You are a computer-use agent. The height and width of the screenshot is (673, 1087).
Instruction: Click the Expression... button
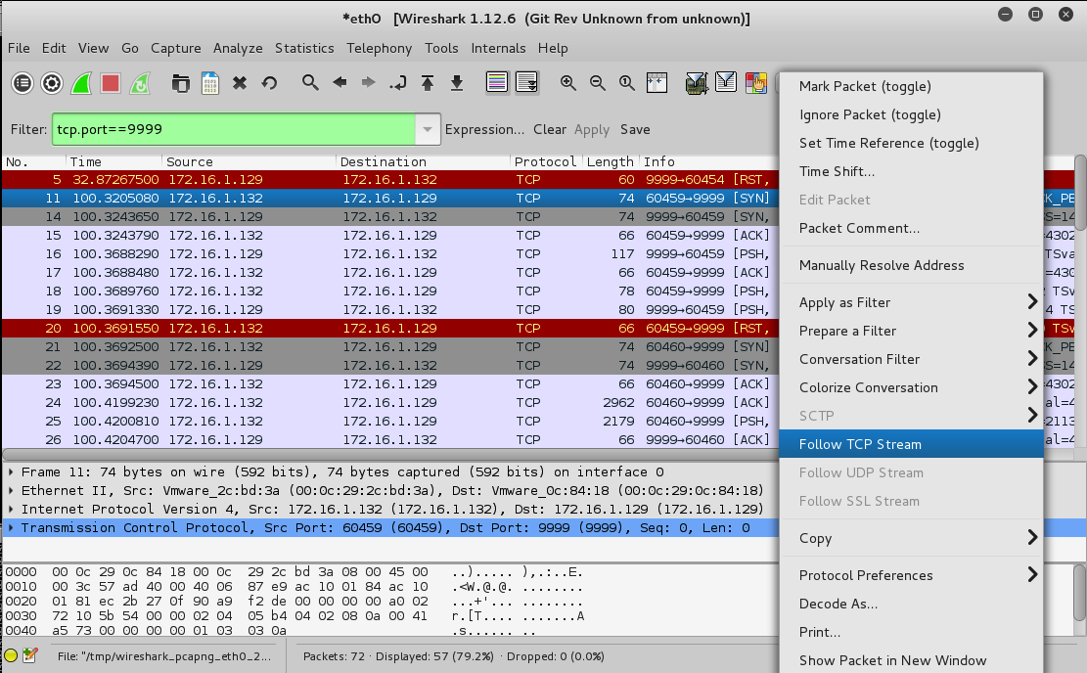click(484, 129)
